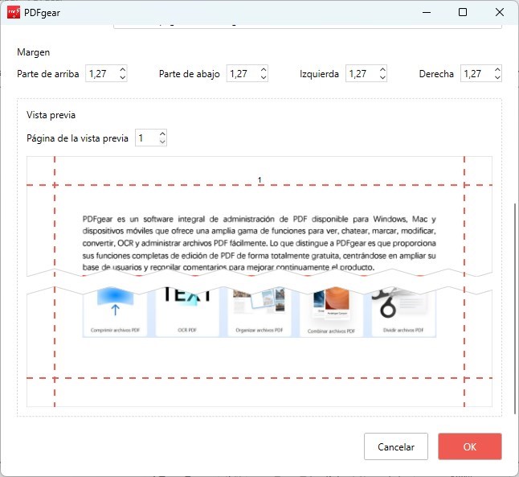Maximize the PDFgear window
519x477 pixels.
[x=463, y=12]
